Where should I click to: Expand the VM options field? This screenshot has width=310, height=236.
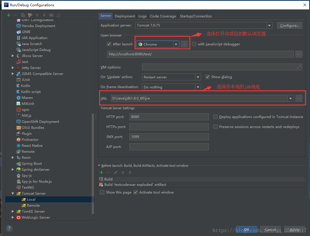[x=299, y=67]
